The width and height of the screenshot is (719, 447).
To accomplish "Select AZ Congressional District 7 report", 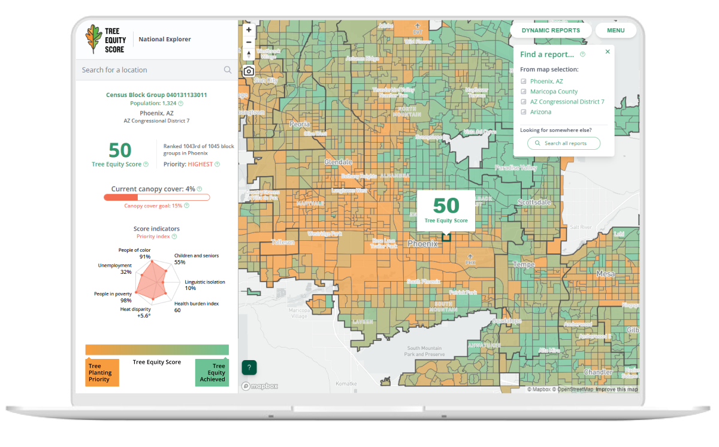I will click(x=567, y=102).
